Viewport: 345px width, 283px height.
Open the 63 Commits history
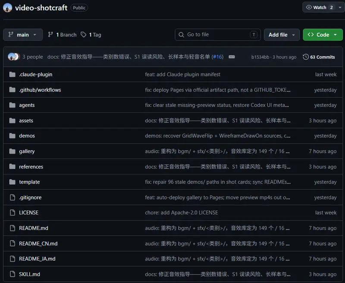tap(319, 57)
